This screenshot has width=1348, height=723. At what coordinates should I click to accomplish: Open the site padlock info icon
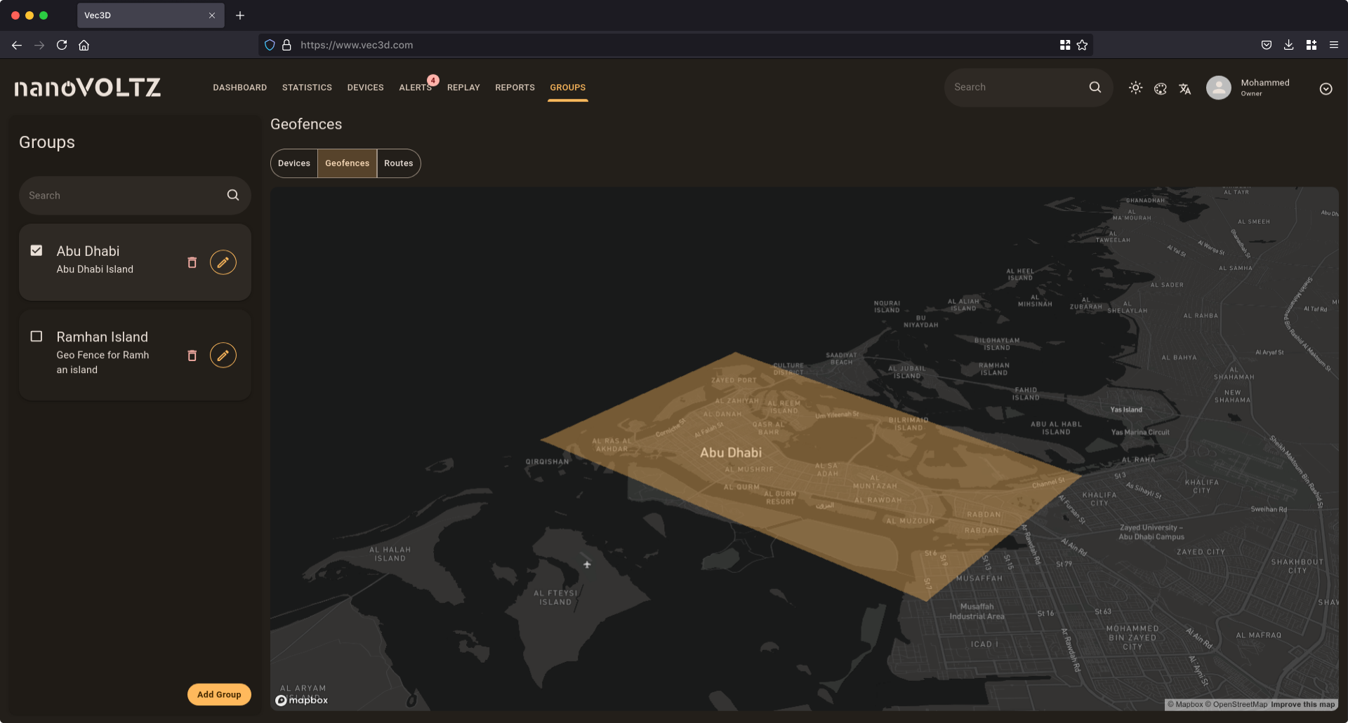286,45
